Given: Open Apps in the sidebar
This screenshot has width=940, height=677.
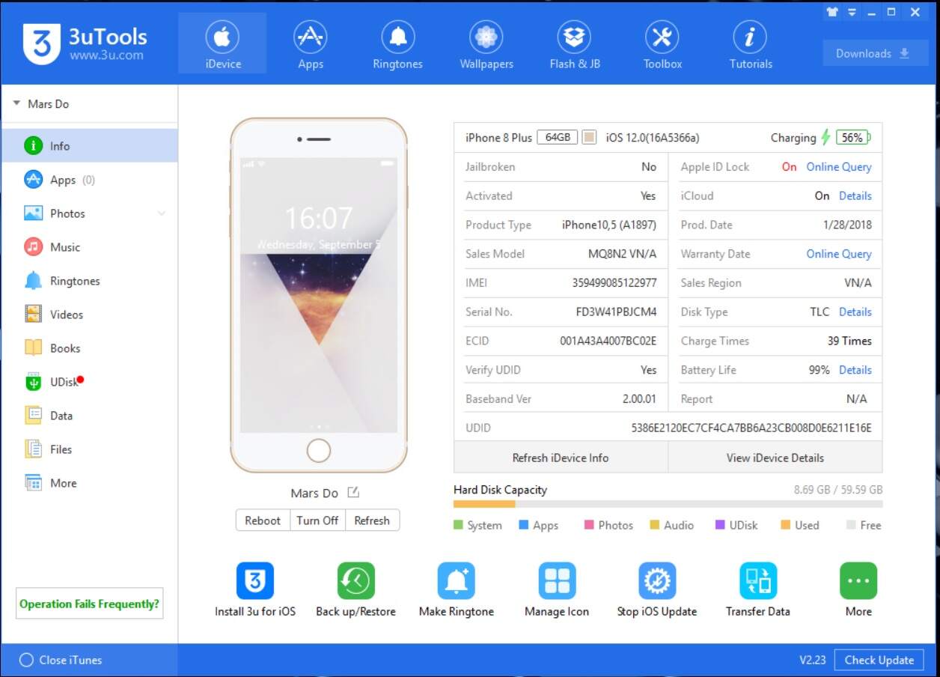Looking at the screenshot, I should [89, 180].
